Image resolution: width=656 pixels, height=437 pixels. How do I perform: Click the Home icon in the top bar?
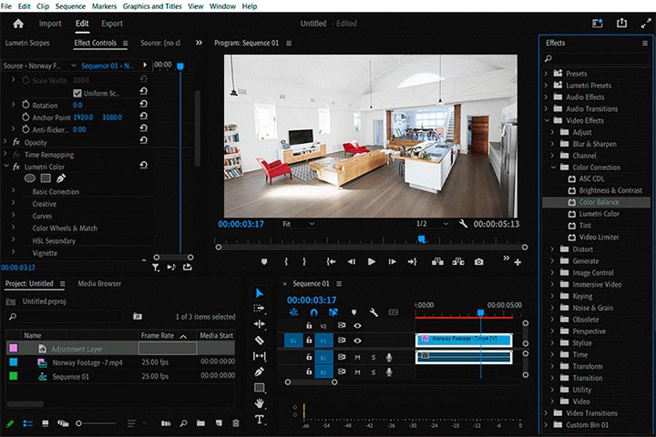point(18,23)
